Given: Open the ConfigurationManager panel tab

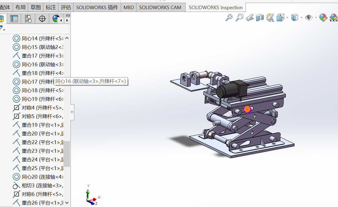Looking at the screenshot, I should pos(28,19).
